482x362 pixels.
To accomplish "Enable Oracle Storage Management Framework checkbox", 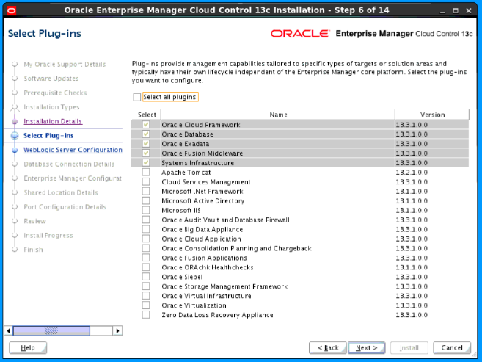I will point(146,286).
